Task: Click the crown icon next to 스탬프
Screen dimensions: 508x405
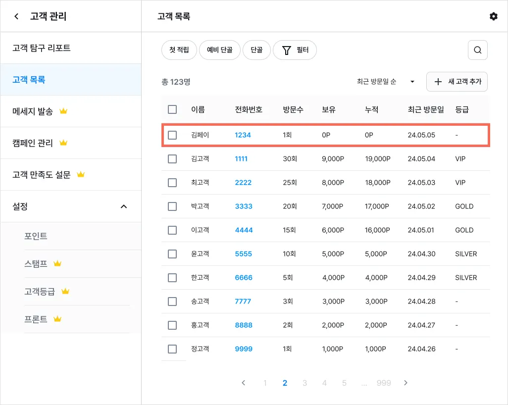Action: [57, 263]
